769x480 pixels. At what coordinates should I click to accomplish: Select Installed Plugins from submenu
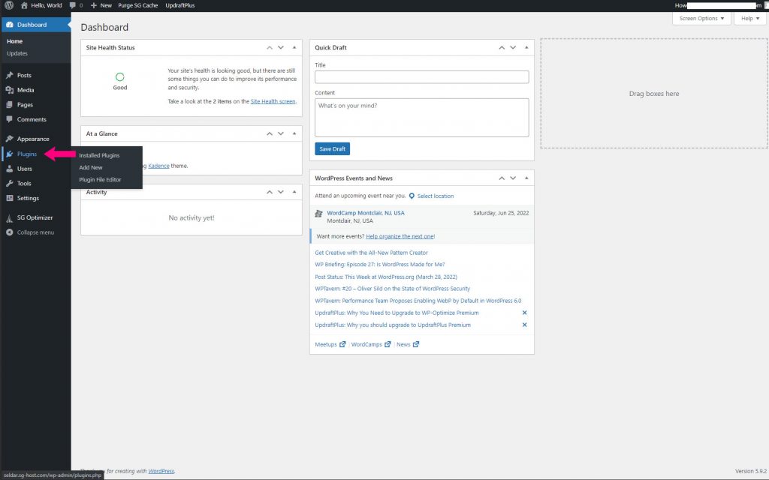(x=99, y=155)
